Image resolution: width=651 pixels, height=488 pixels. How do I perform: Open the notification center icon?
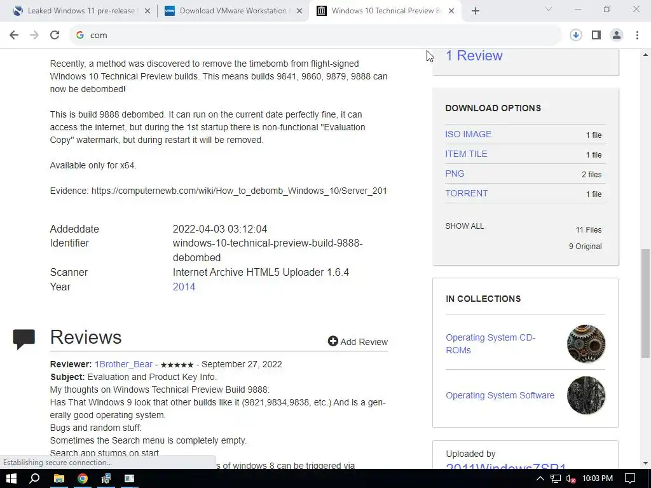click(630, 478)
